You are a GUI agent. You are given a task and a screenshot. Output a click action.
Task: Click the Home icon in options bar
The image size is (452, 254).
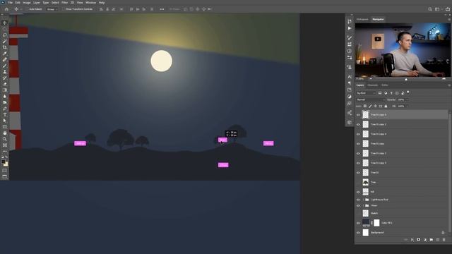point(6,9)
